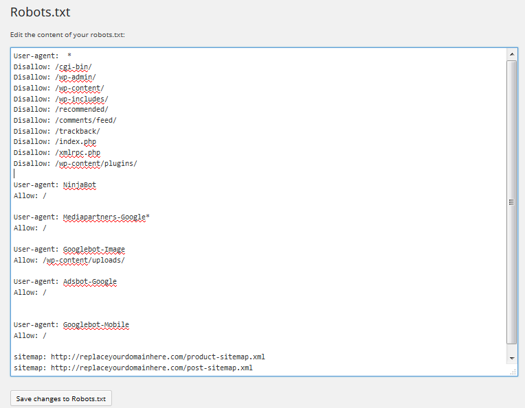This screenshot has height=408, width=525.
Task: Click the textarea resize grip corner
Action: [513, 372]
